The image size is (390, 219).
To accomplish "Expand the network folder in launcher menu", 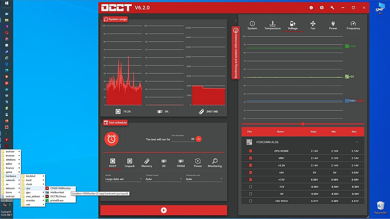I will pos(10,180).
